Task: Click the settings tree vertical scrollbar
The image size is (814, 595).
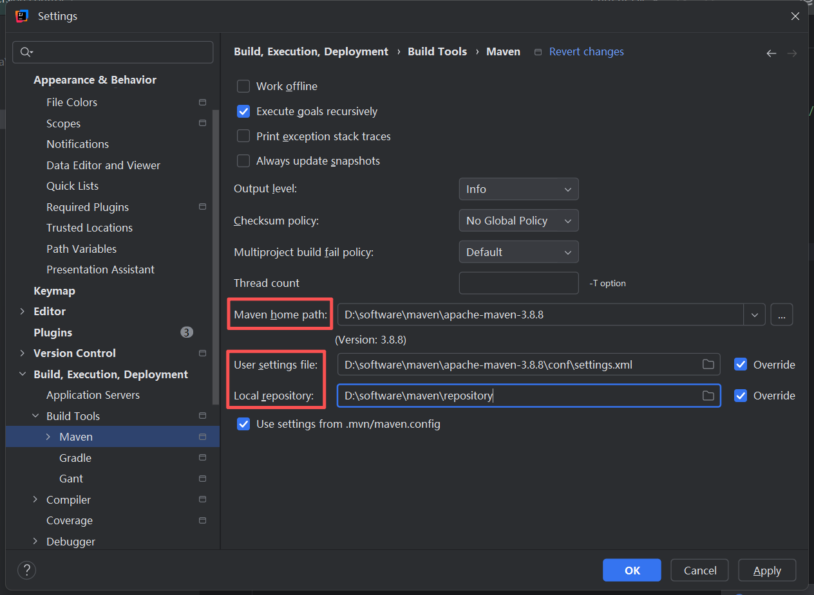Action: pos(216,257)
